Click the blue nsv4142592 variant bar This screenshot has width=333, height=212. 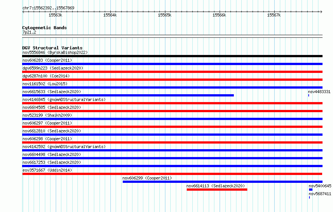pos(172,150)
